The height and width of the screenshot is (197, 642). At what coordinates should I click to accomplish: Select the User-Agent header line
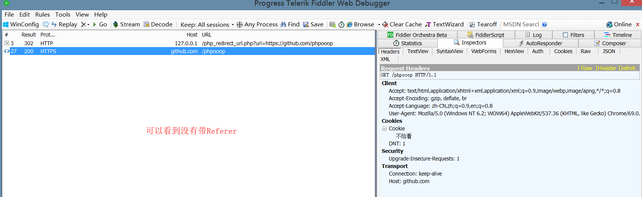tap(514, 113)
